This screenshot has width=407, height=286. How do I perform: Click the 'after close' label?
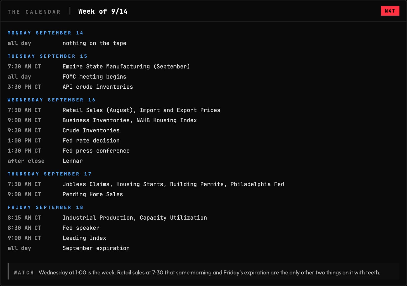pyautogui.click(x=26, y=161)
